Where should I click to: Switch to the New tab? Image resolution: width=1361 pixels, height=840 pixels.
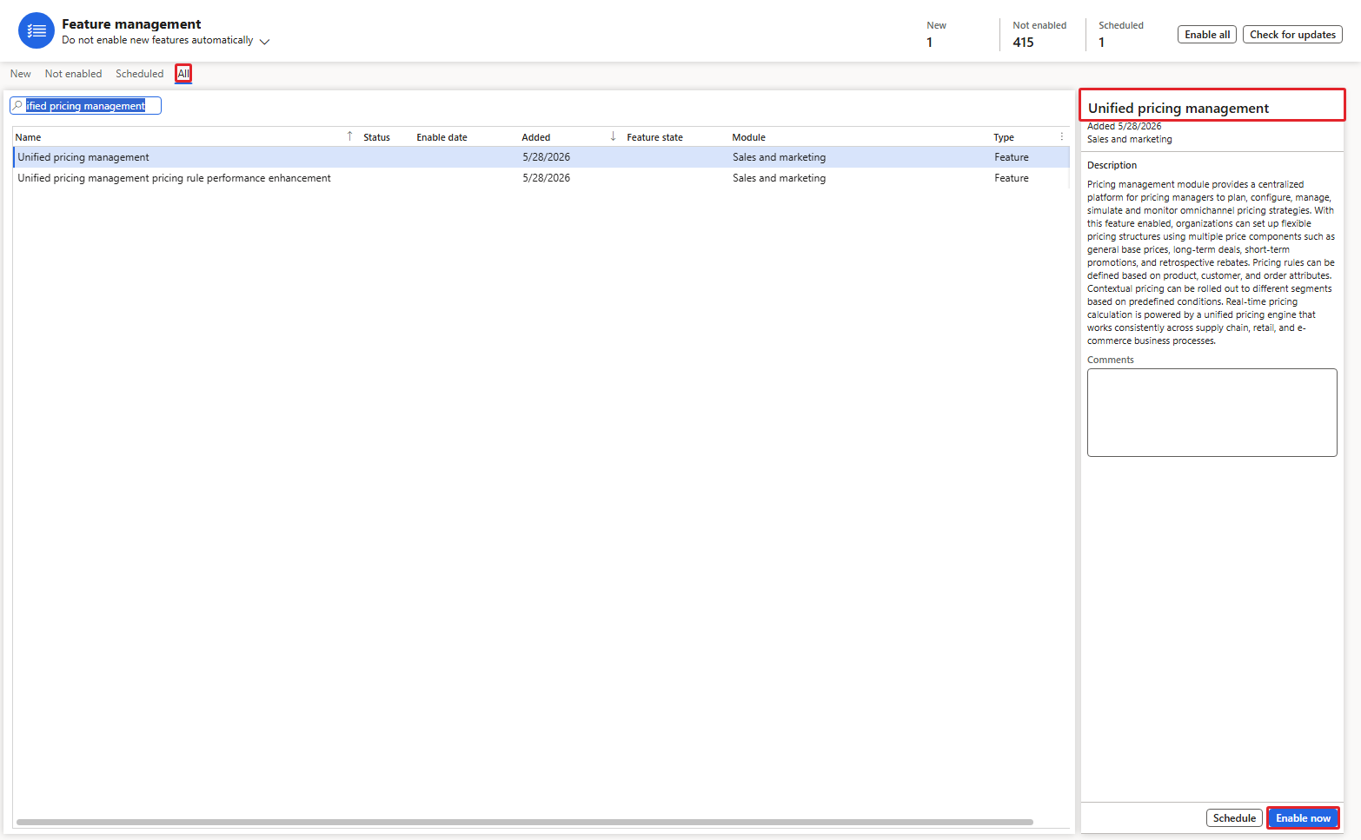coord(21,74)
